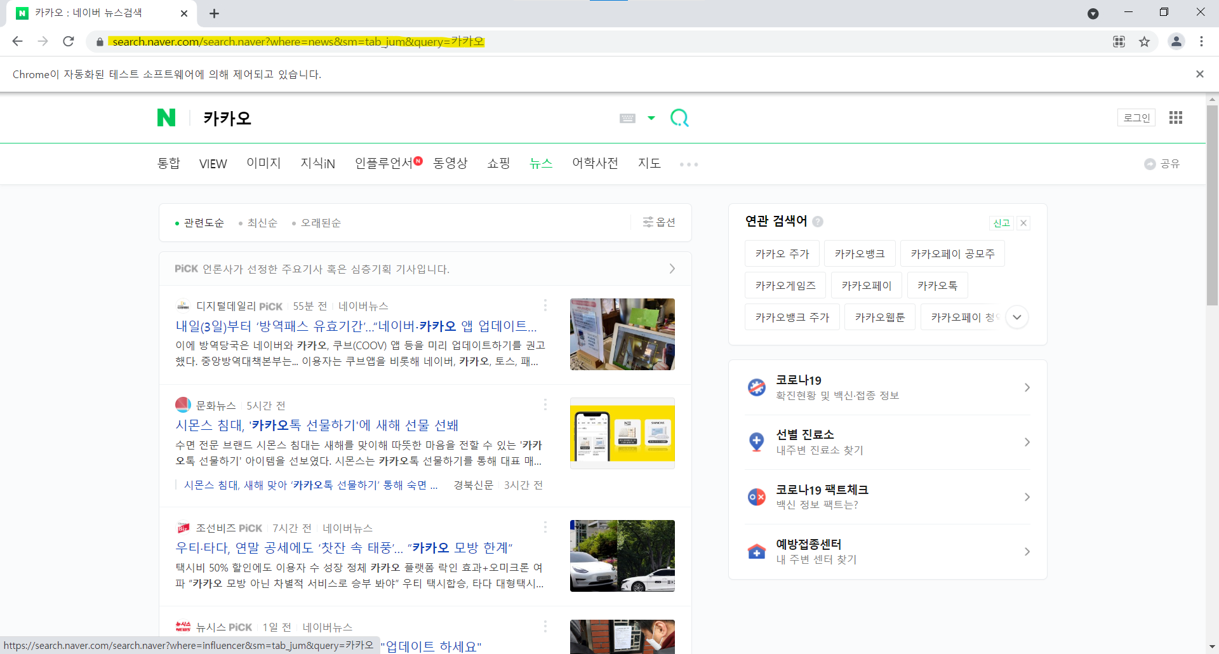Click the 신고 report button
This screenshot has height=654, width=1219.
1001,223
